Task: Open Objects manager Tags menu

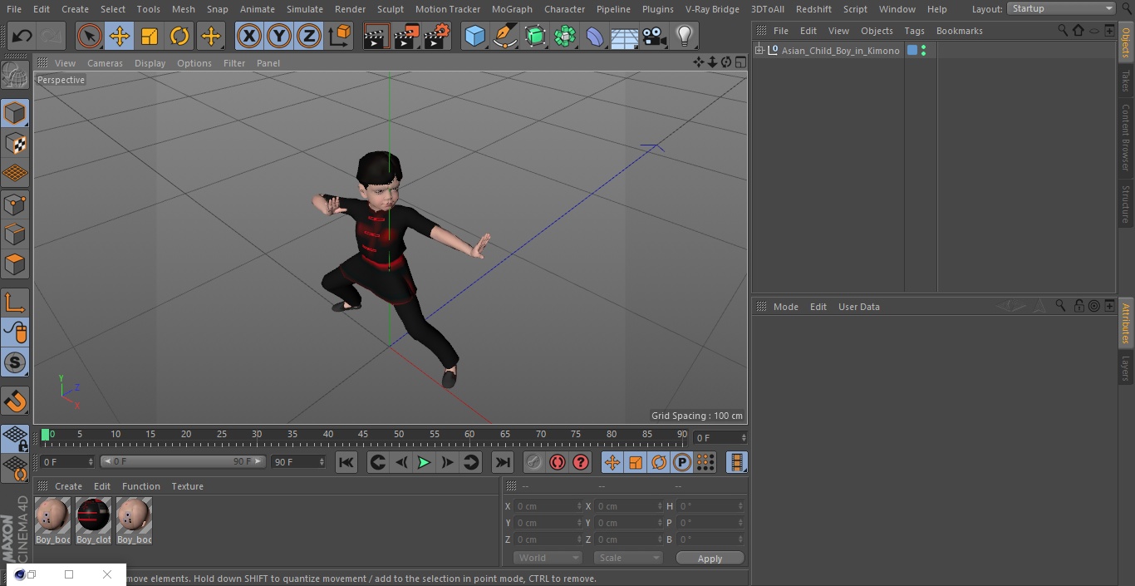Action: tap(914, 31)
